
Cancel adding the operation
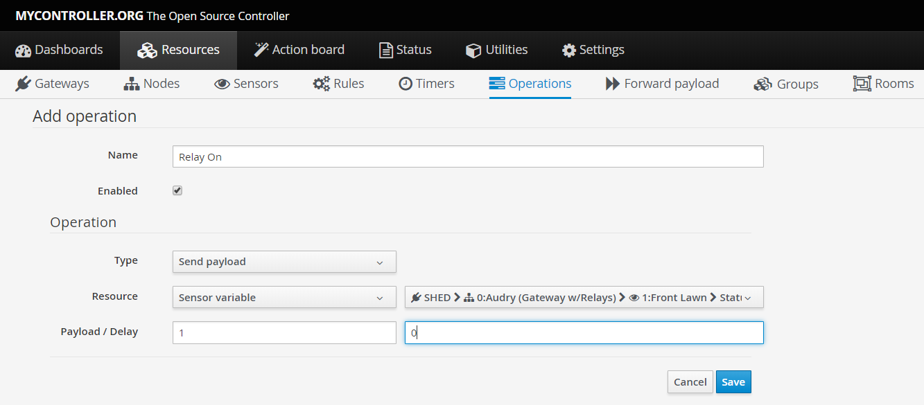[690, 382]
